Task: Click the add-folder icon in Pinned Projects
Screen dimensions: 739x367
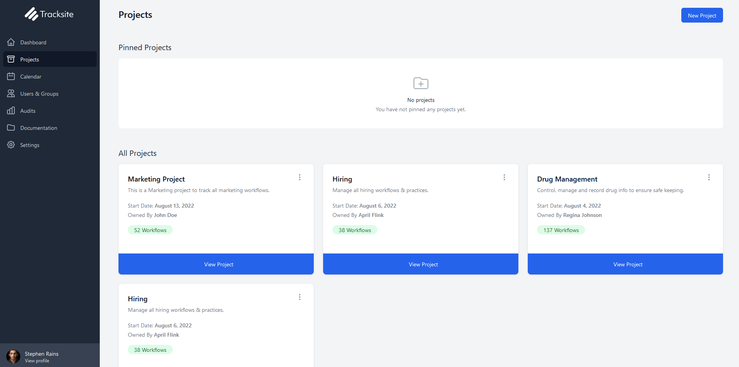Action: 421,83
